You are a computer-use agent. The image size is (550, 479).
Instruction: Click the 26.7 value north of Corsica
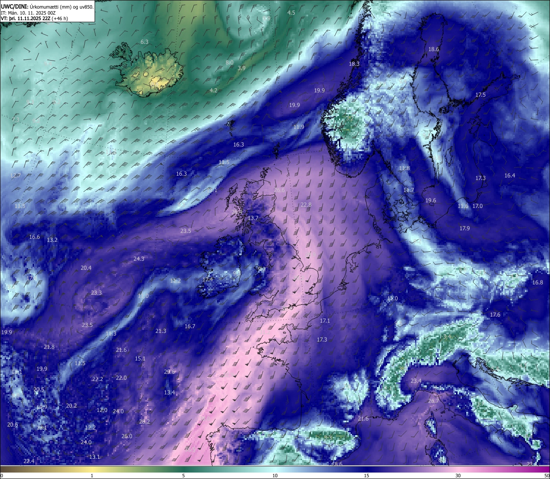tap(434, 401)
